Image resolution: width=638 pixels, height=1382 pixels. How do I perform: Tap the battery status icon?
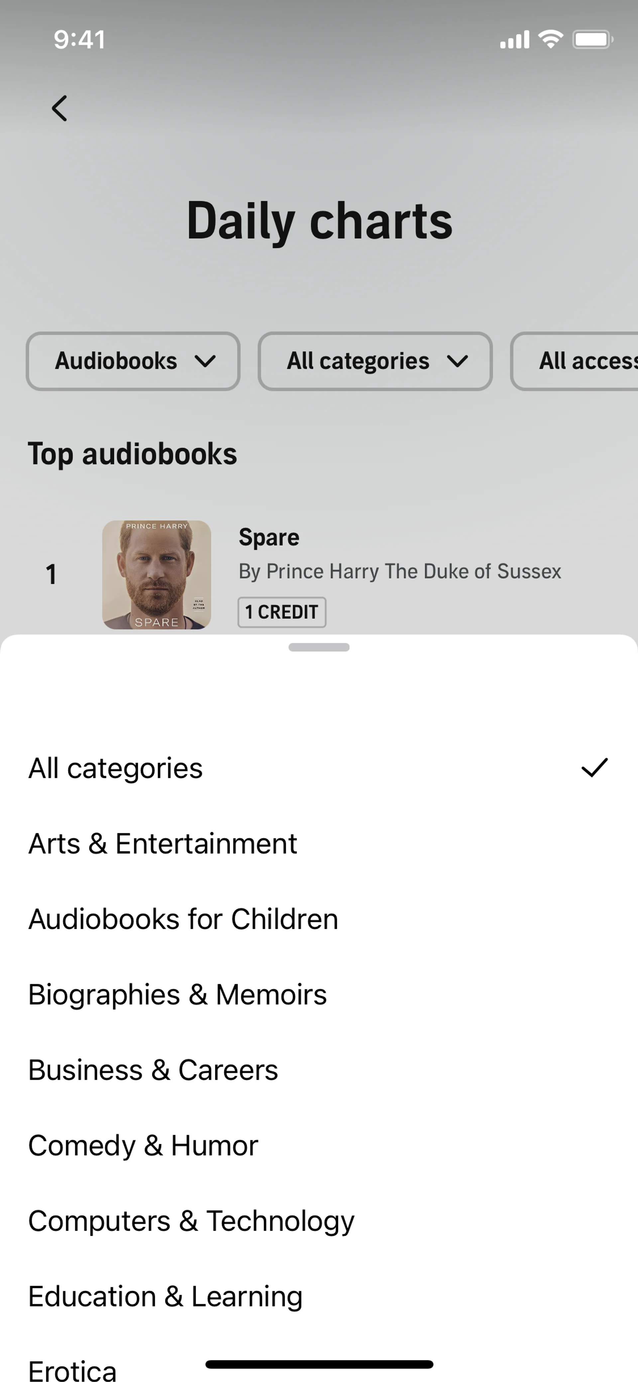pos(592,39)
